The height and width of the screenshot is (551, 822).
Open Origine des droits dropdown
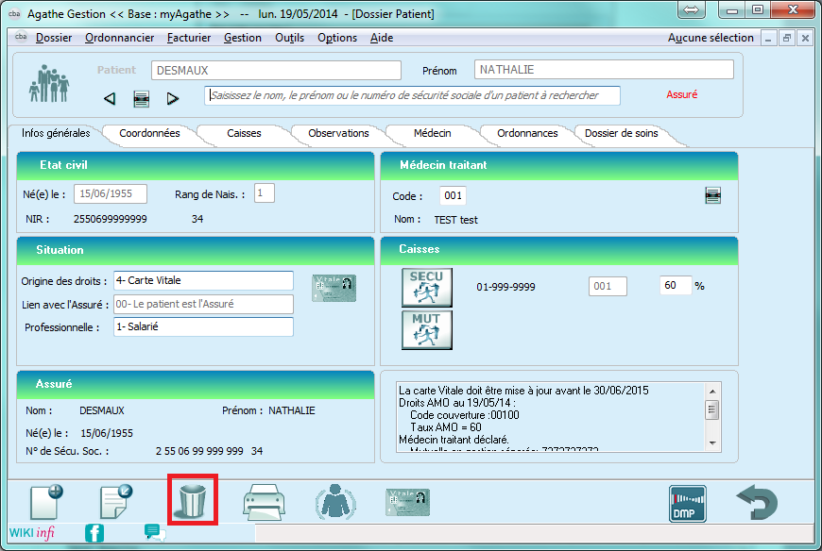[x=203, y=280]
